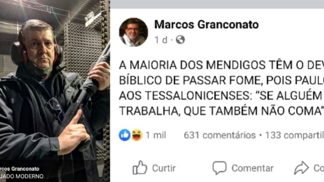Click the share arrow icon
This screenshot has height=182, width=324.
point(301,168)
